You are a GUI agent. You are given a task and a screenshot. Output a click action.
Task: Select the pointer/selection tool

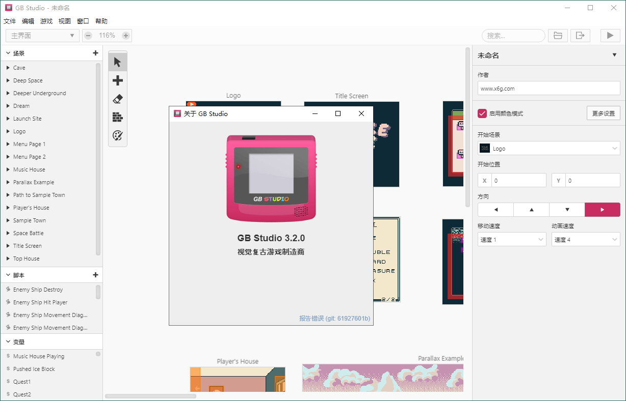(x=117, y=62)
